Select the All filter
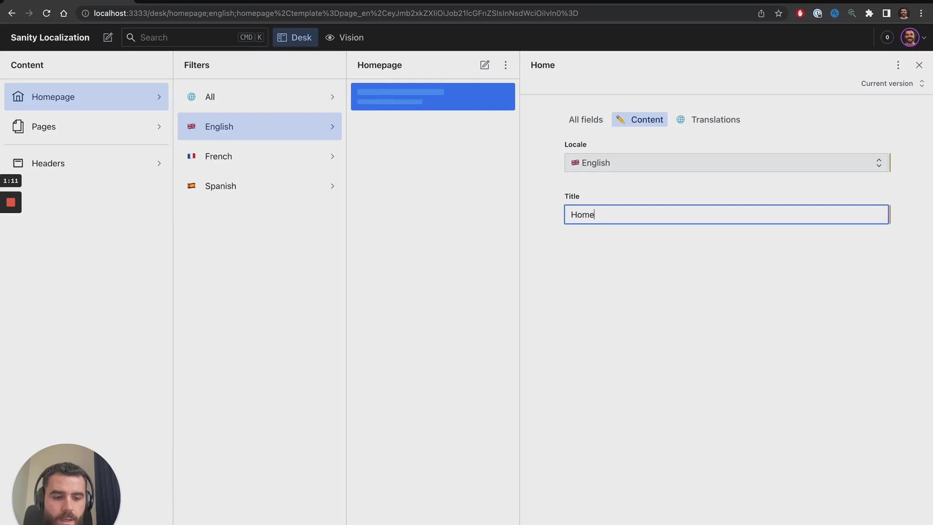The height and width of the screenshot is (525, 933). click(x=260, y=97)
